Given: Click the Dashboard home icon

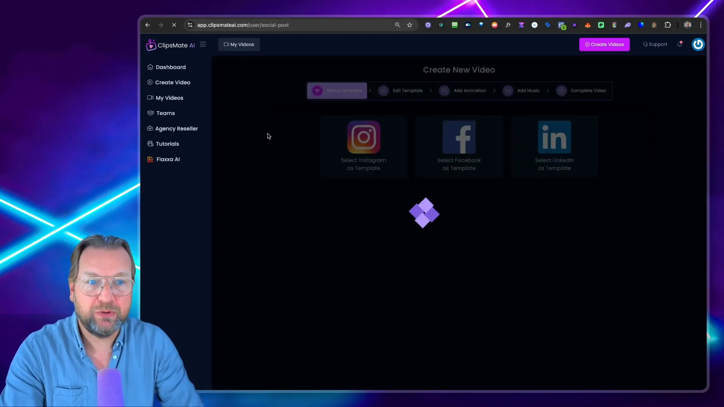Looking at the screenshot, I should [150, 67].
